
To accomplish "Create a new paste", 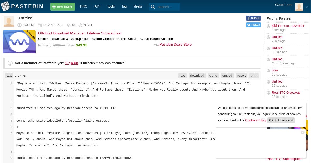I will (62, 7).
